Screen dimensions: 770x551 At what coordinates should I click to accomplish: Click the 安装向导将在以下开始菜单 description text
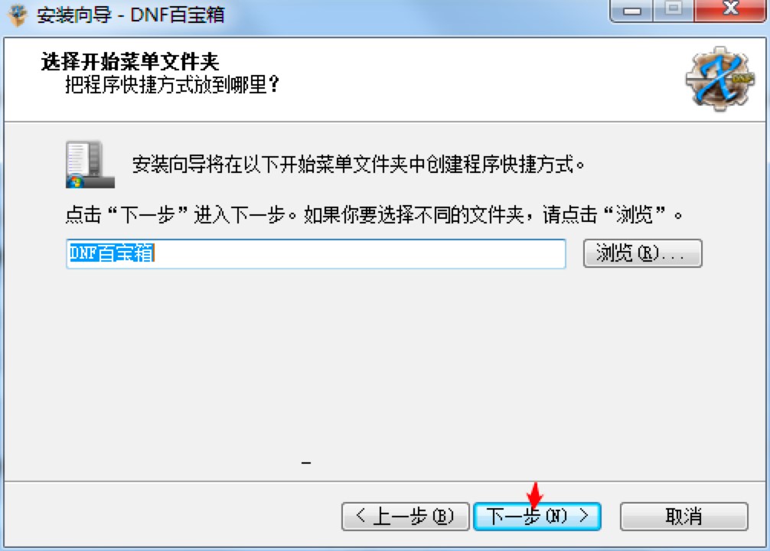click(359, 165)
